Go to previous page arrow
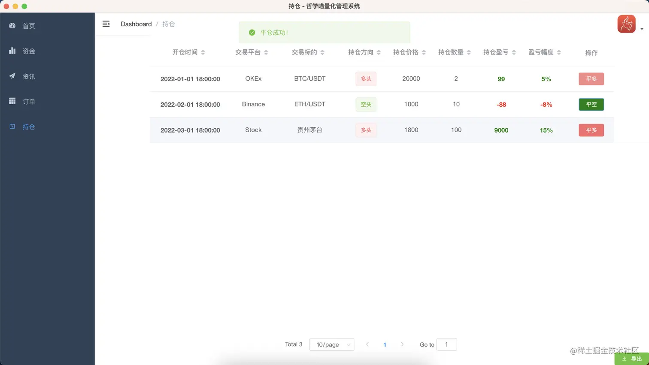649x365 pixels. pos(367,344)
